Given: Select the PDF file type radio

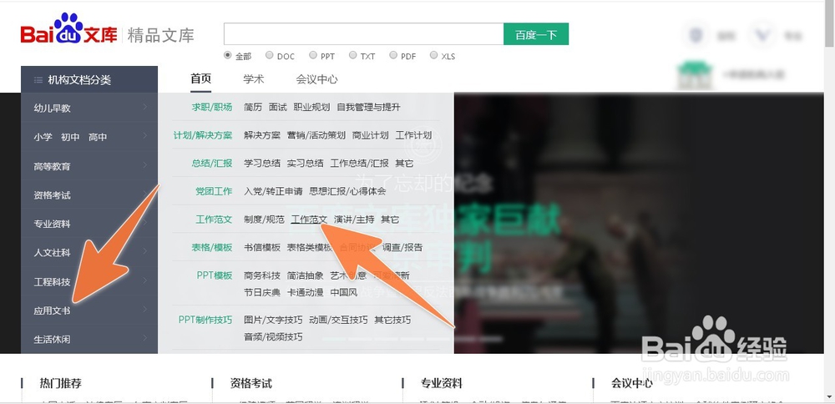Looking at the screenshot, I should pos(393,55).
